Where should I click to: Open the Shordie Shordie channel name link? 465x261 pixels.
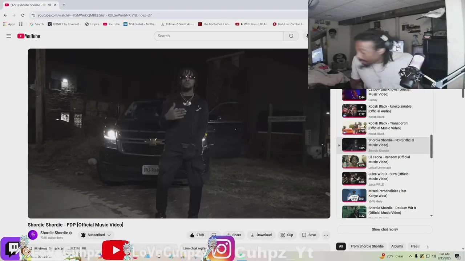tap(54, 233)
